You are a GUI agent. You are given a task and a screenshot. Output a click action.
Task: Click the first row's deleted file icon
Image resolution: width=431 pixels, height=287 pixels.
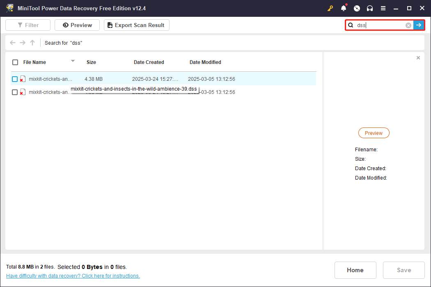coord(23,79)
